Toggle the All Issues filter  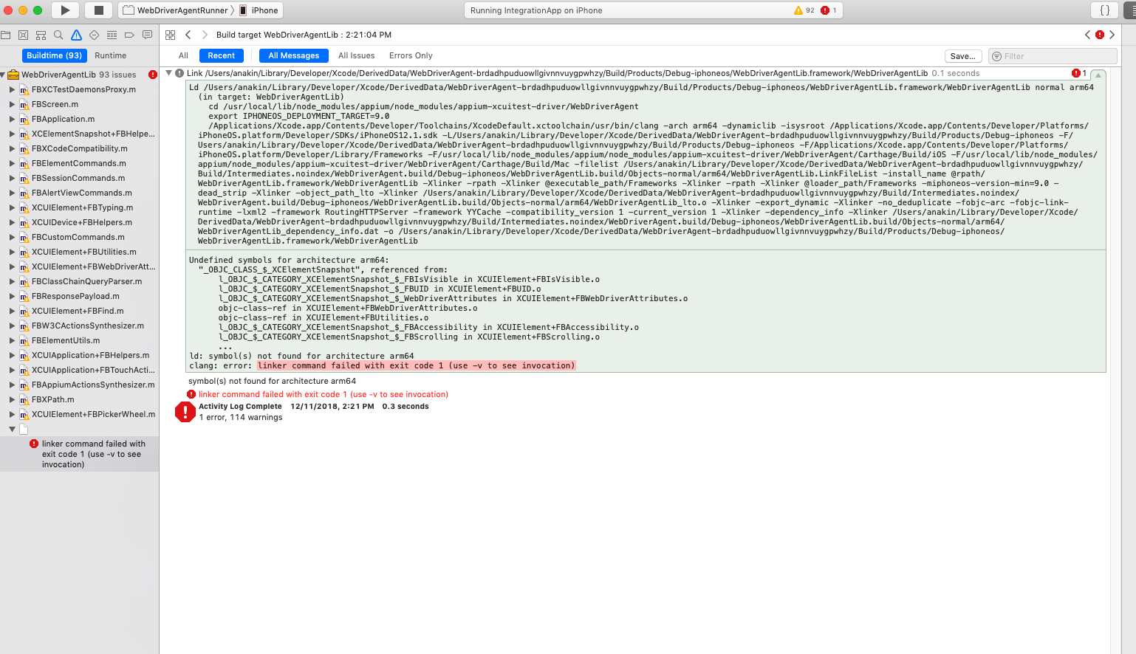tap(357, 55)
